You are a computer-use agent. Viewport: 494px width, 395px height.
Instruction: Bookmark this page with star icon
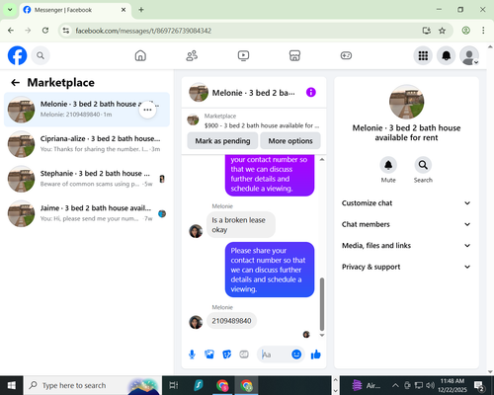pos(442,31)
